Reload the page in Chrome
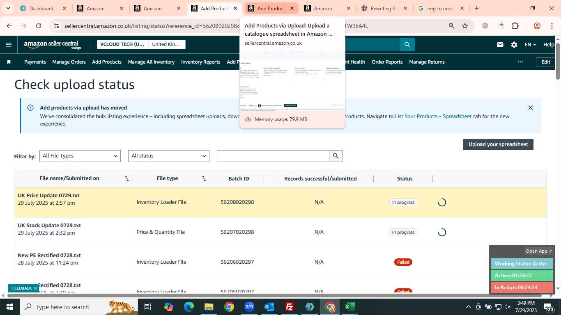The height and width of the screenshot is (315, 561). coord(39,26)
